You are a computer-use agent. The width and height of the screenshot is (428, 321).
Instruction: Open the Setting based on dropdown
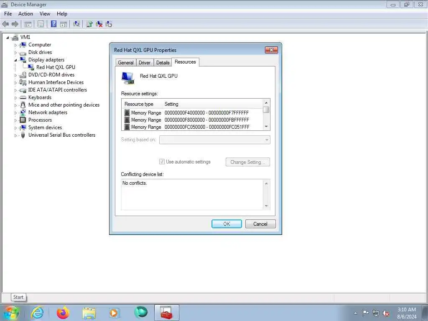pyautogui.click(x=215, y=140)
